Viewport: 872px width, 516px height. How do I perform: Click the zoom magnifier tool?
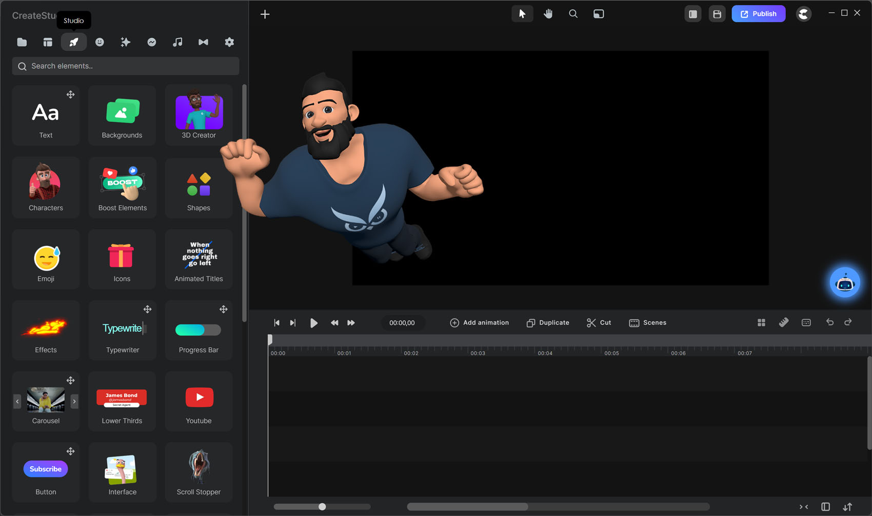[x=573, y=14]
